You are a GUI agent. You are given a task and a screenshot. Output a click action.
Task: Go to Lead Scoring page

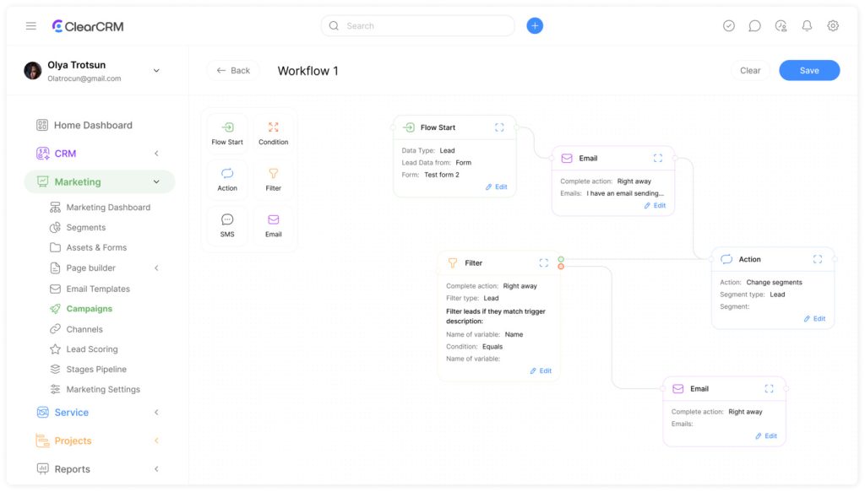click(x=92, y=349)
